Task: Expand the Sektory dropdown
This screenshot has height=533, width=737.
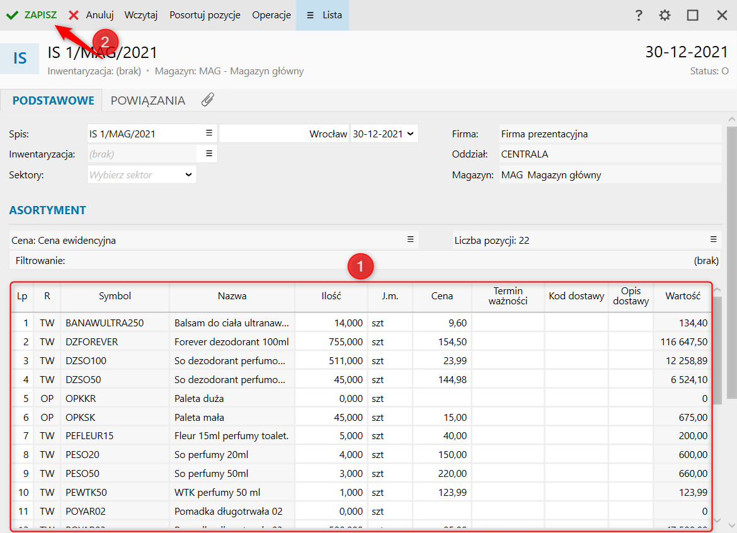Action: [x=188, y=175]
